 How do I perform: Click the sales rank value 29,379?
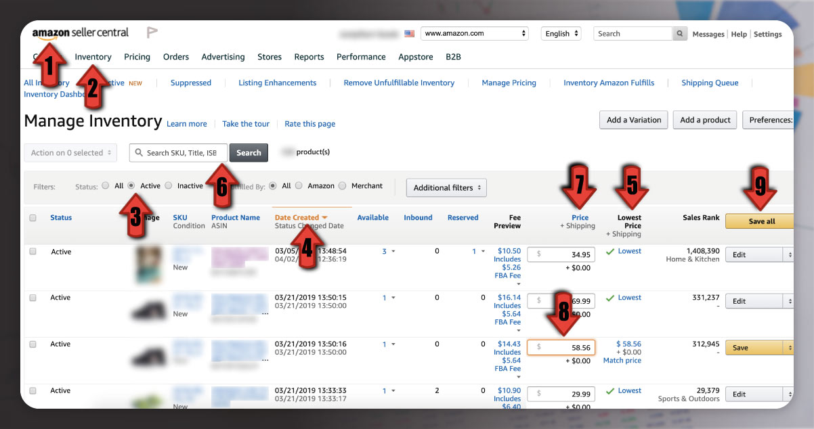pyautogui.click(x=708, y=390)
